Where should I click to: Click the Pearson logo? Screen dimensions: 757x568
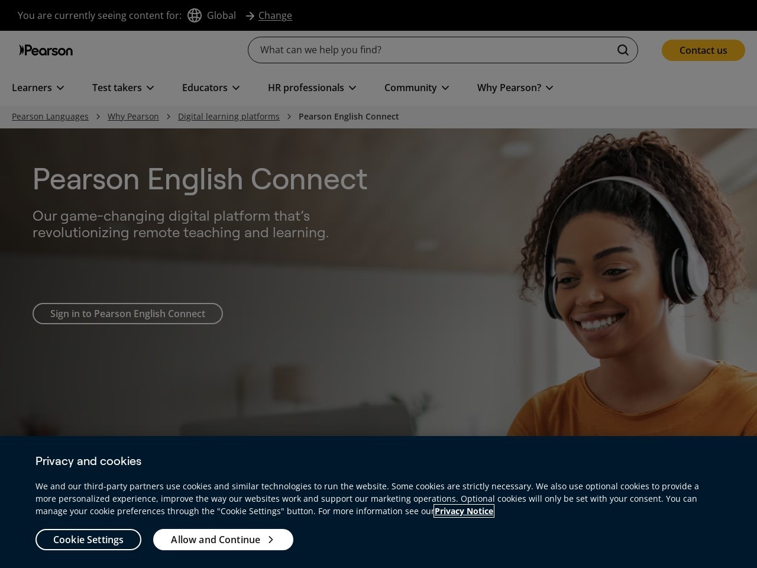click(x=46, y=50)
